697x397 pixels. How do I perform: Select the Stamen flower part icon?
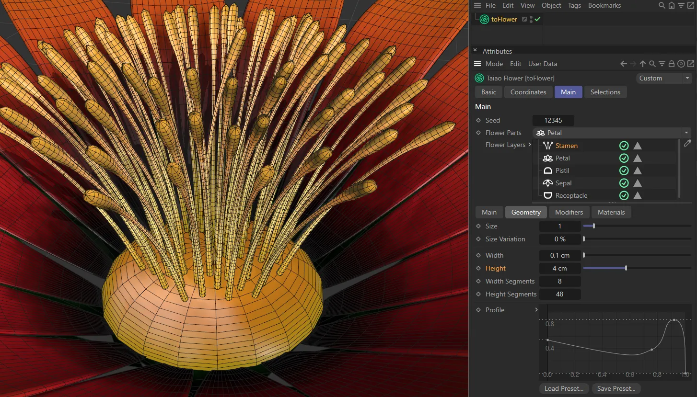click(x=547, y=146)
